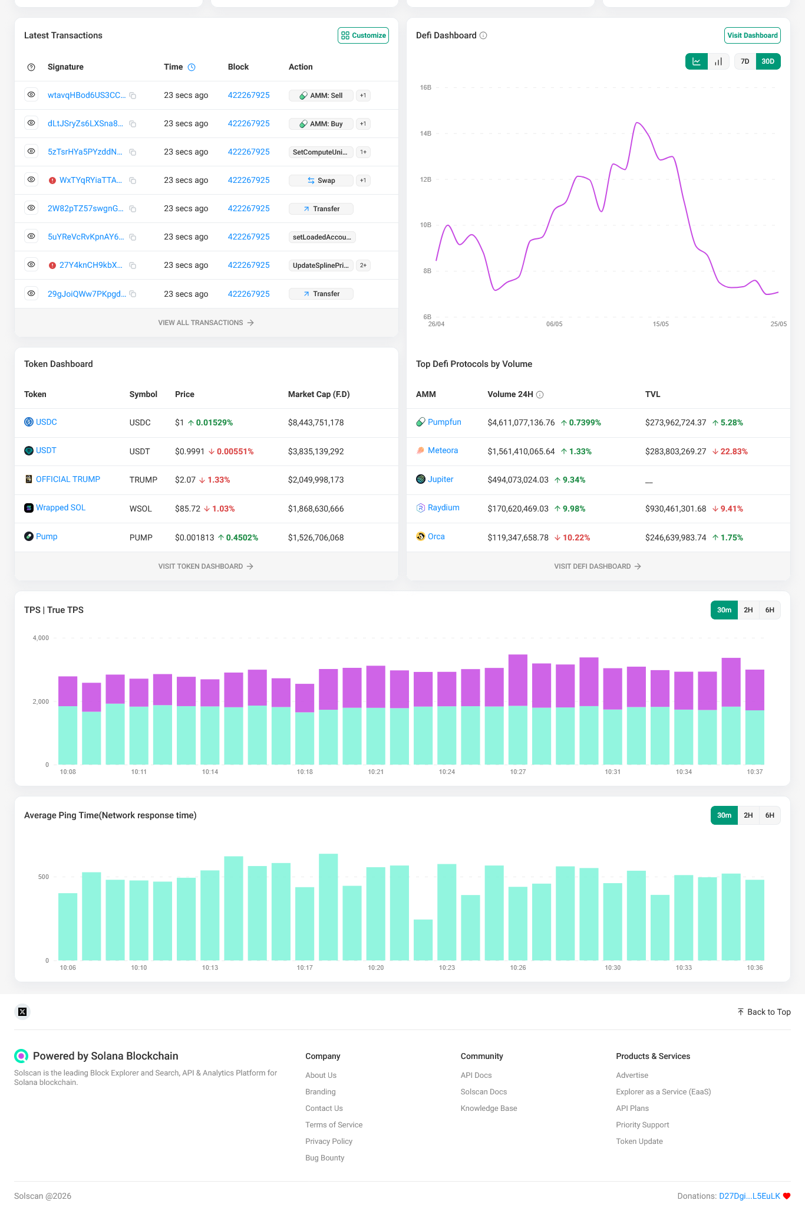This screenshot has height=1210, width=805.
Task: Switch Defi chart to line view
Action: pyautogui.click(x=697, y=61)
